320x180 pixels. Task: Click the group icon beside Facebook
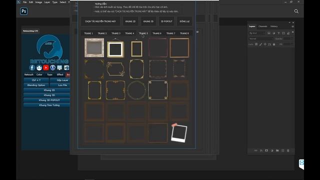click(x=39, y=68)
